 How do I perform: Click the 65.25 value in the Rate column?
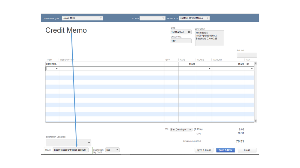pyautogui.click(x=192, y=64)
